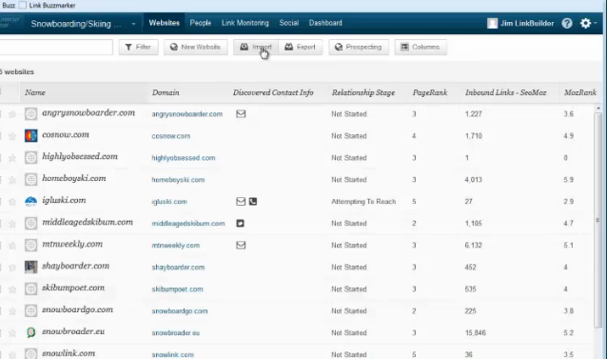Click email icon in angrysnowboarder.com row

pos(241,114)
